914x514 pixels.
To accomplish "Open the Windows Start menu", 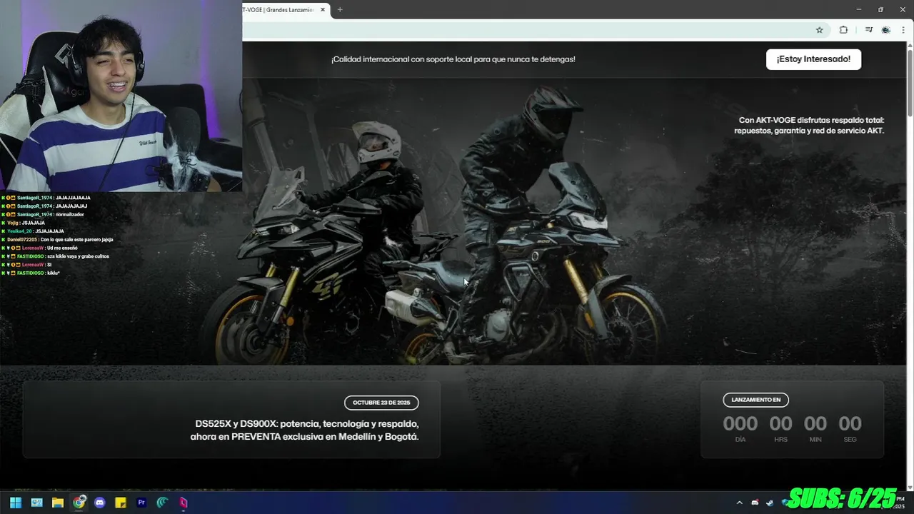I will pos(15,503).
